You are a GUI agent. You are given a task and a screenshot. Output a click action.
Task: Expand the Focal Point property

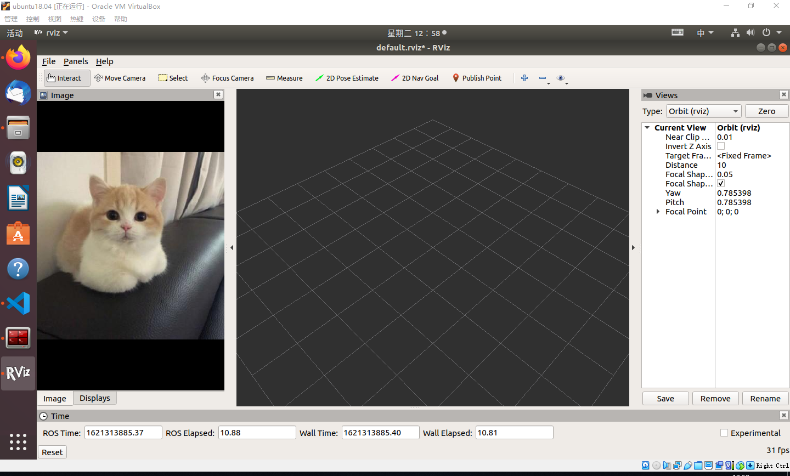point(658,211)
